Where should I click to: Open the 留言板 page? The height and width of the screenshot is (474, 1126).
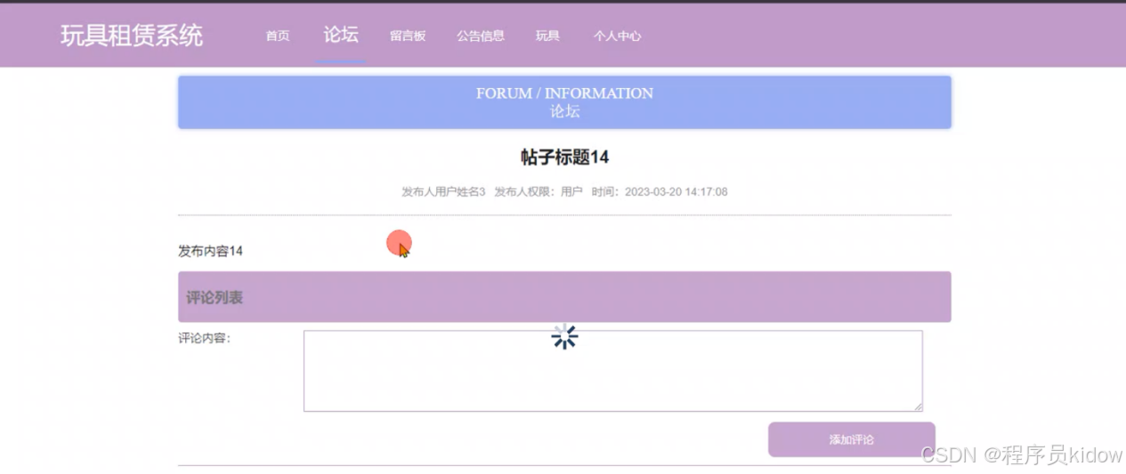tap(407, 36)
